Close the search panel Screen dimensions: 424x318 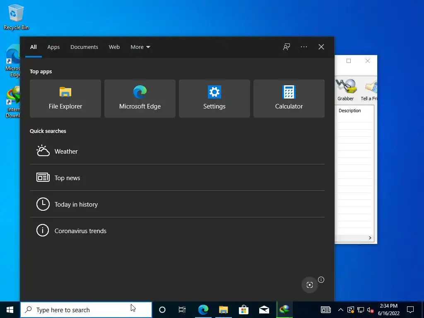[x=321, y=47]
